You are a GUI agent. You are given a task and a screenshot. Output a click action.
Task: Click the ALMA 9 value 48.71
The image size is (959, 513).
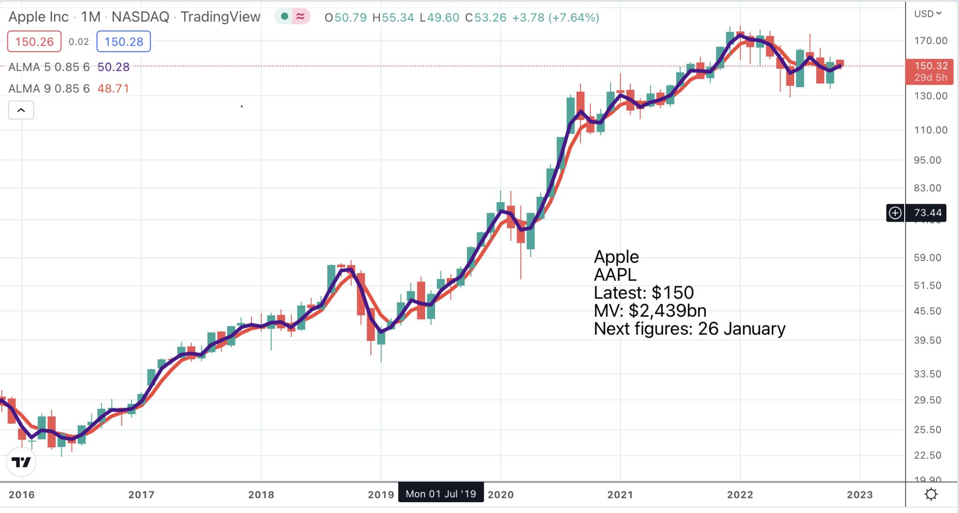(113, 89)
